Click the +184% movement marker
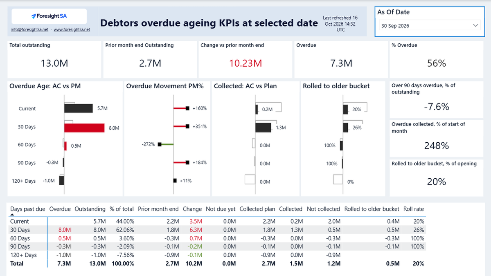 point(187,162)
